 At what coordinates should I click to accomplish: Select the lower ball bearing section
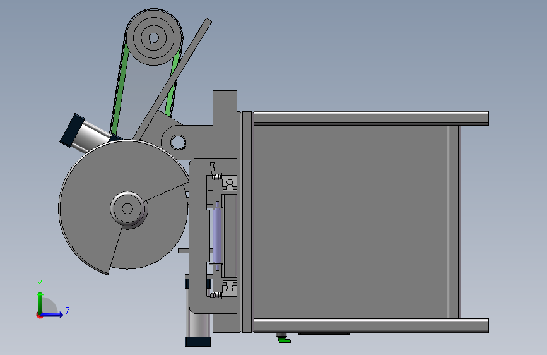[229, 289]
